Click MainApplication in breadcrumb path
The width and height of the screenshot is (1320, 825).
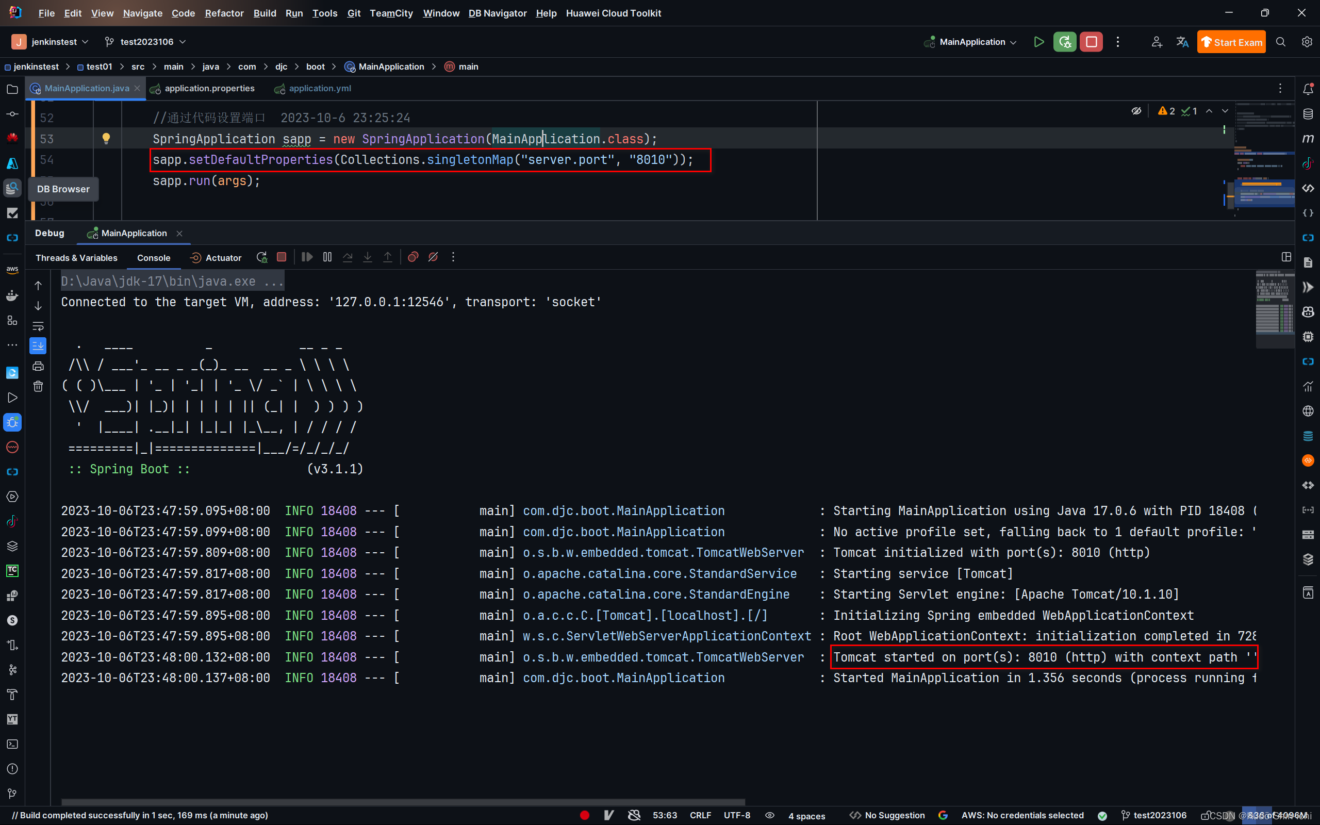coord(385,67)
